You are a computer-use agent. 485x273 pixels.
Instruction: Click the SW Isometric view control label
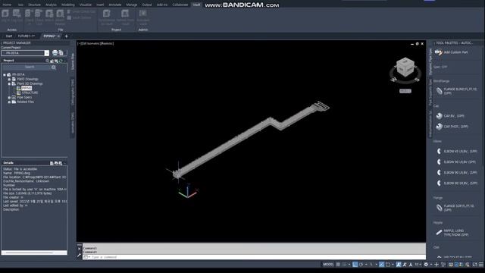91,44
